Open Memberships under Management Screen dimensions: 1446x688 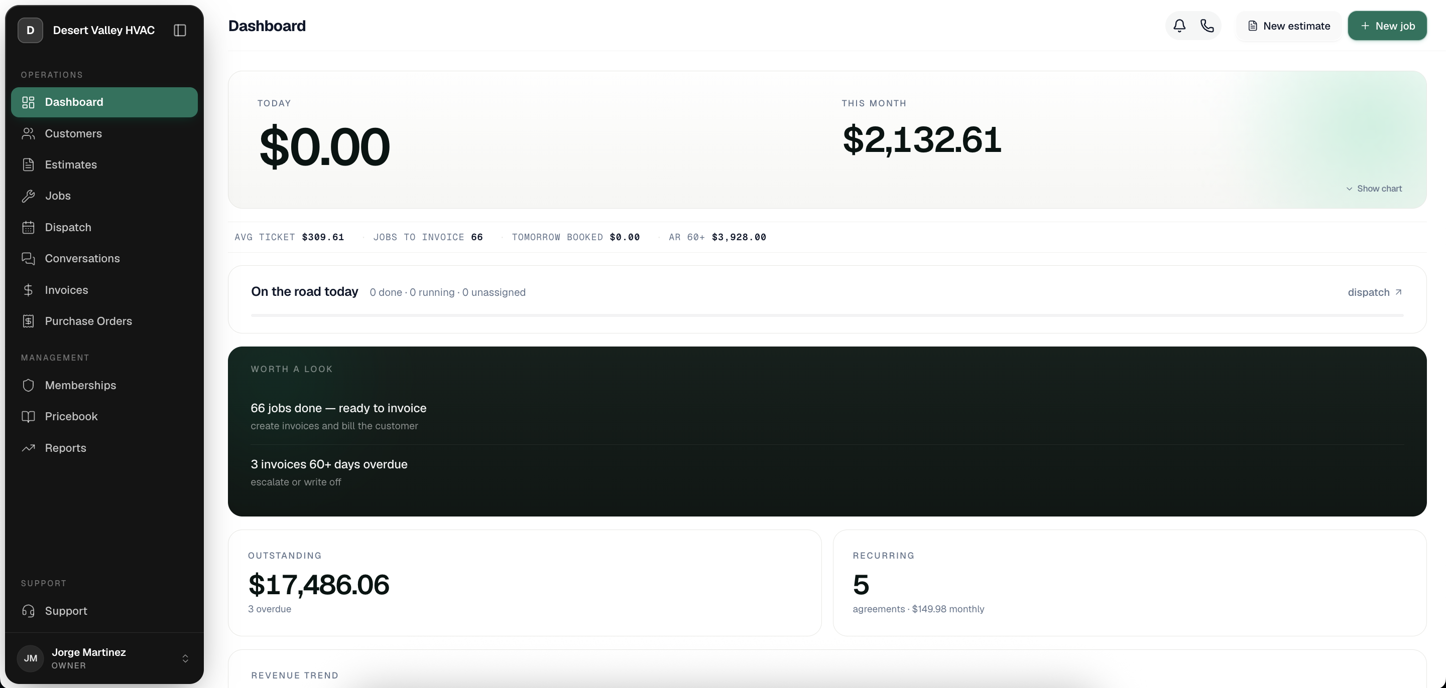pyautogui.click(x=104, y=385)
